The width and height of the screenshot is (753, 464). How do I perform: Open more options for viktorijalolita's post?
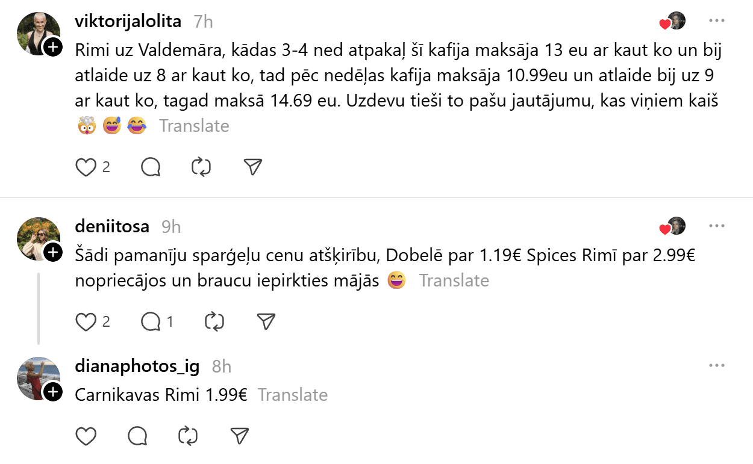(x=716, y=21)
